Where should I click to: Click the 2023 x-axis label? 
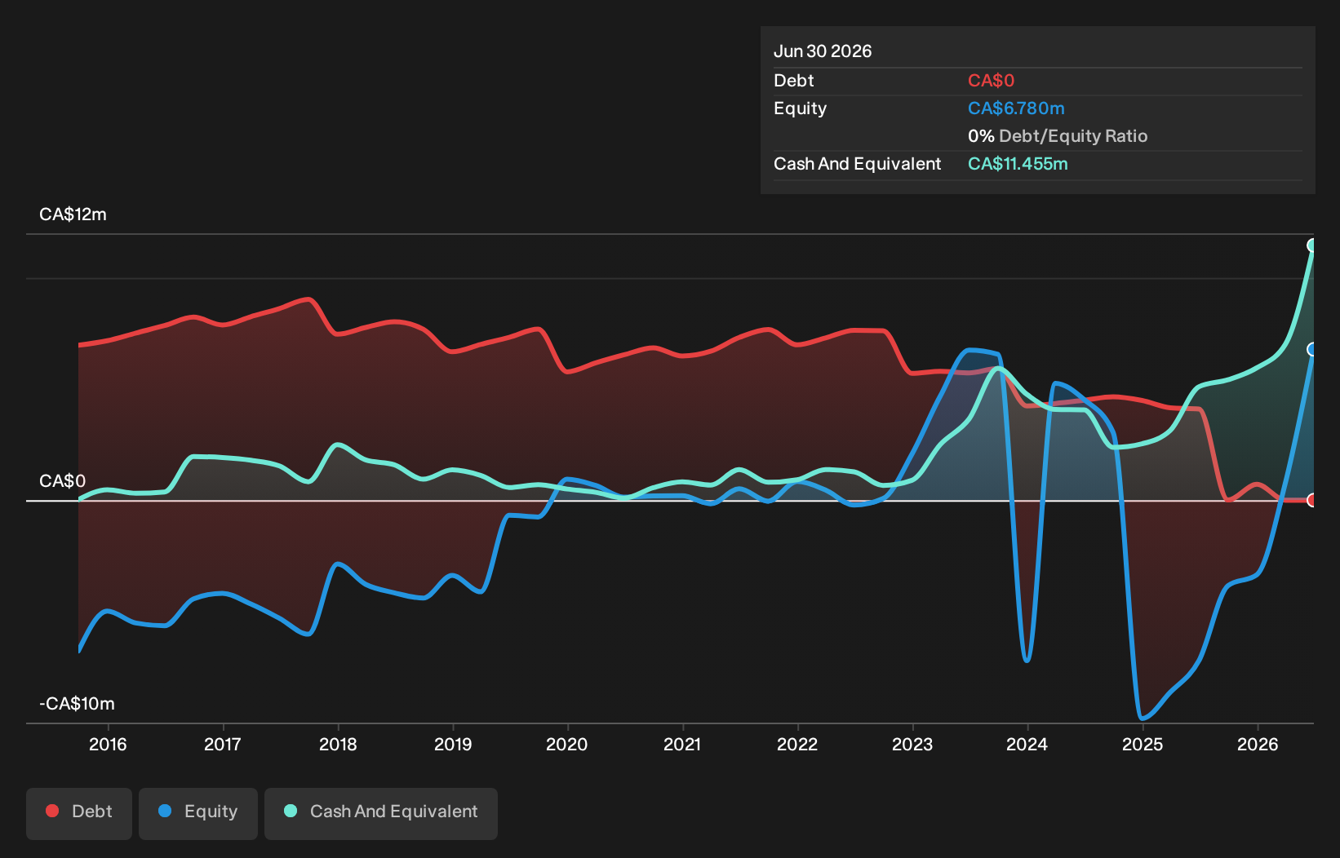912,744
